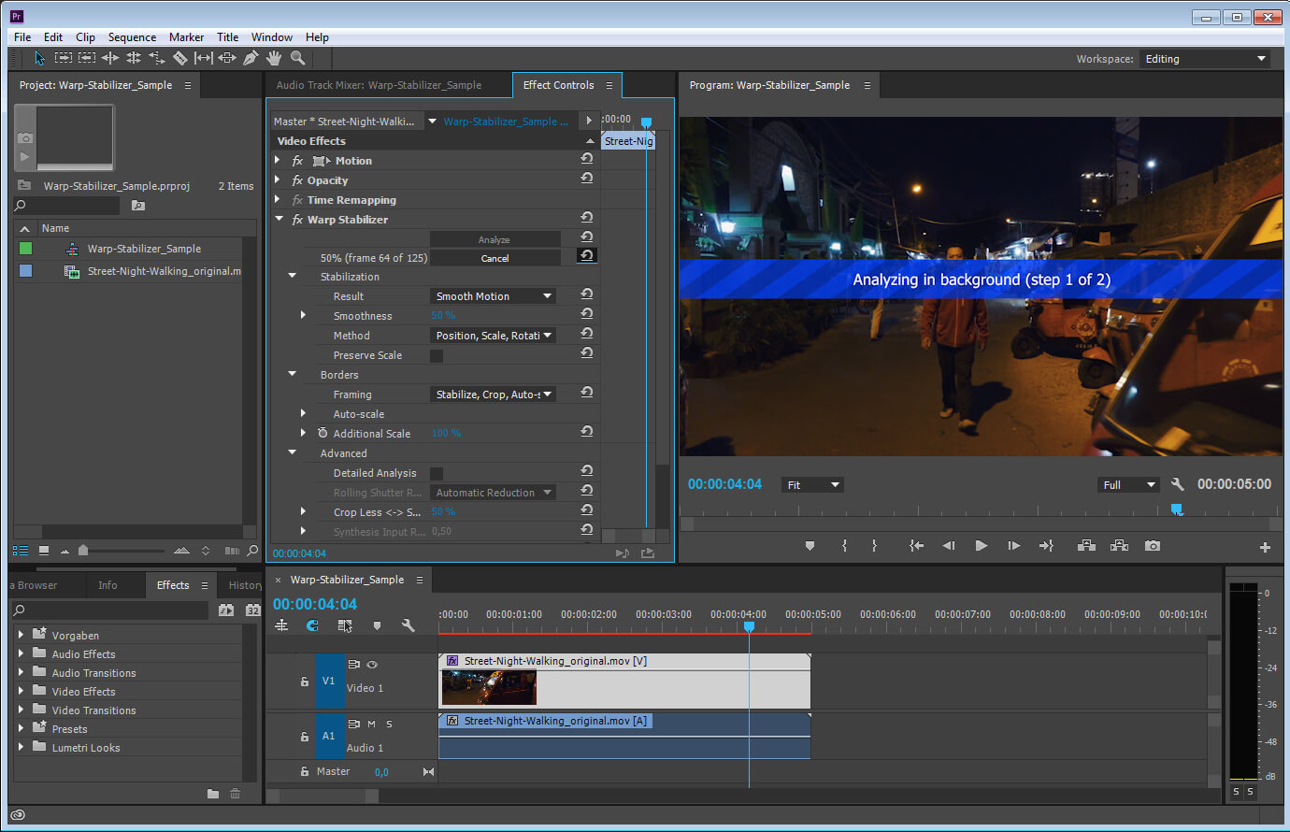
Task: Cancel the Warp Stabilizer analysis
Action: point(494,258)
